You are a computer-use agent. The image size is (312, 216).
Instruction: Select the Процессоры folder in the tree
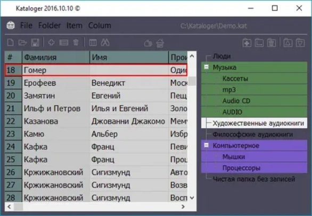pos(241,168)
